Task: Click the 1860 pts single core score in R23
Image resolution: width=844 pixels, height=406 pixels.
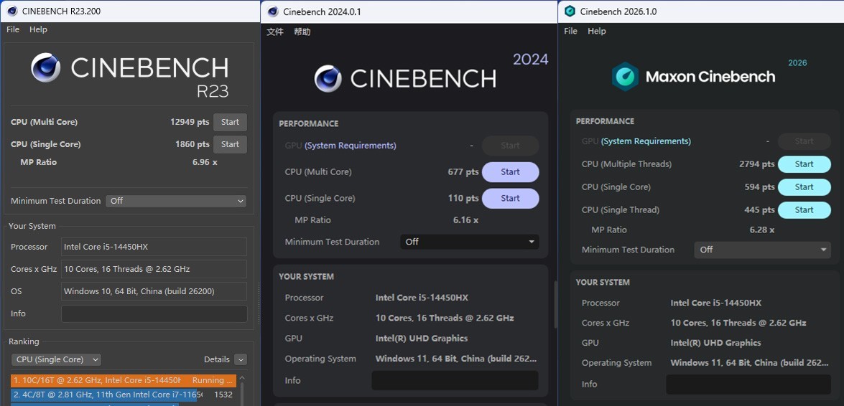Action: coord(193,144)
